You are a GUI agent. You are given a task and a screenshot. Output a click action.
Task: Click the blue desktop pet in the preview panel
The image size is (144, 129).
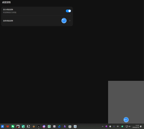[126, 120]
